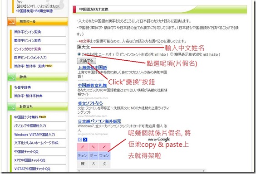256x174 pixels.
Task: Select the カタカナ radio option
Action: coord(79,54)
